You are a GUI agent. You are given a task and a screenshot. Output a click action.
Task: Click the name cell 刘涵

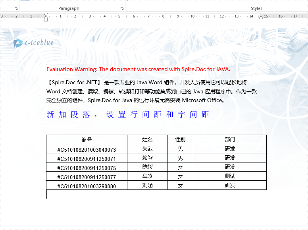click(147, 185)
